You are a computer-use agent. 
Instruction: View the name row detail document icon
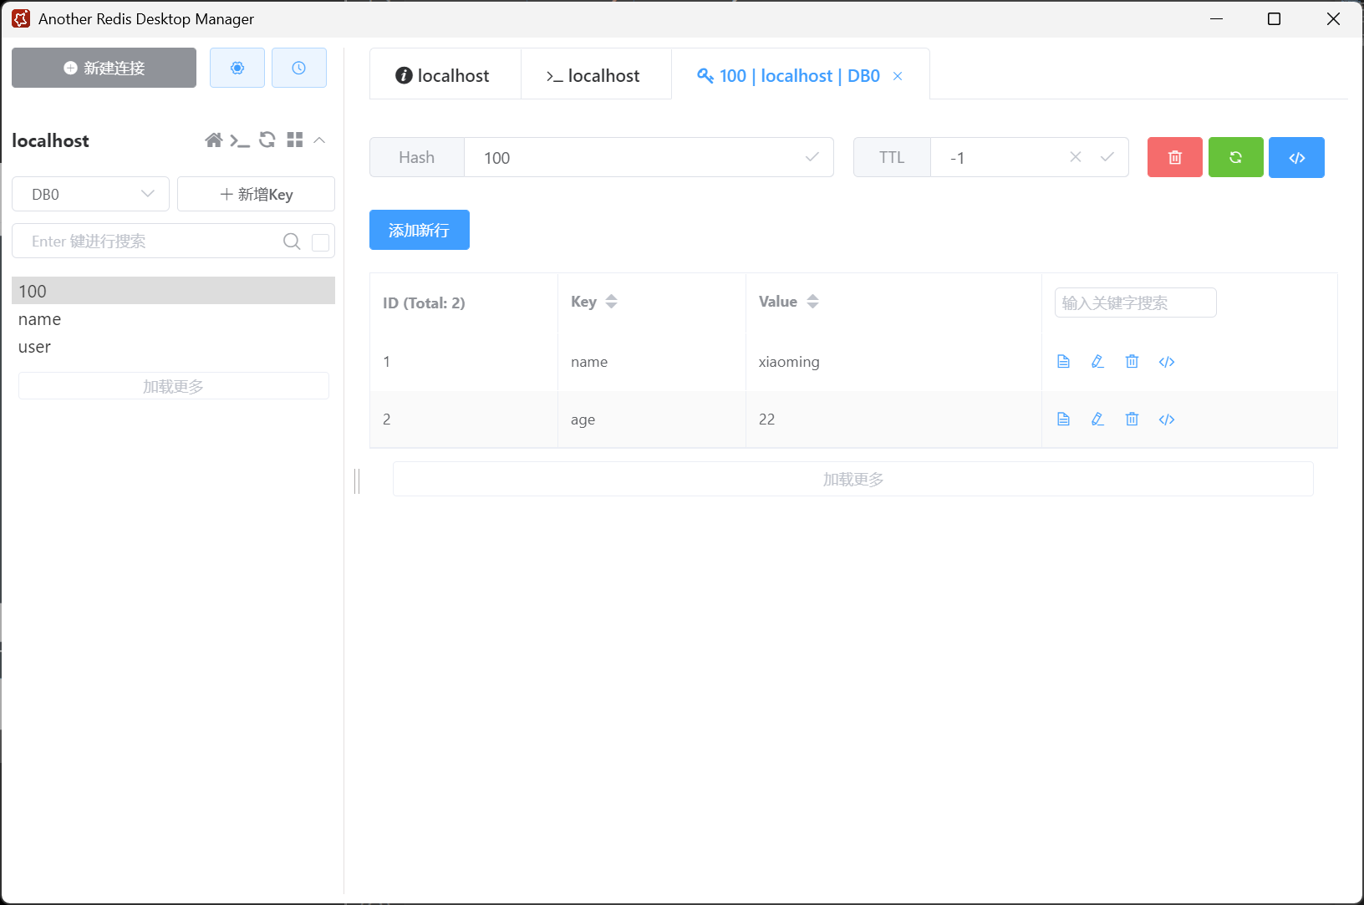point(1063,362)
